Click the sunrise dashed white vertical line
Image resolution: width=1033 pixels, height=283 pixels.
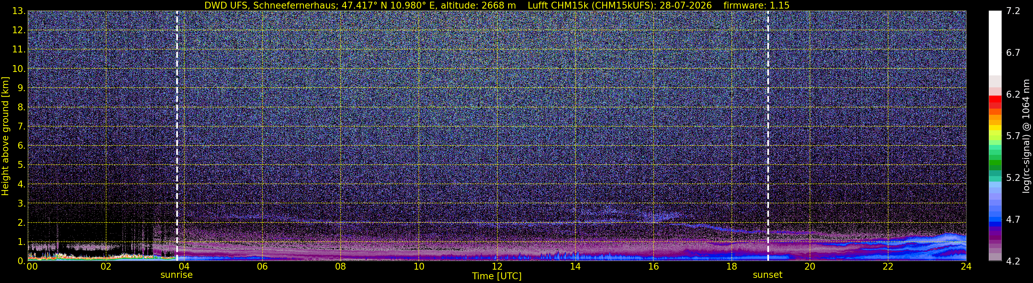(x=177, y=136)
